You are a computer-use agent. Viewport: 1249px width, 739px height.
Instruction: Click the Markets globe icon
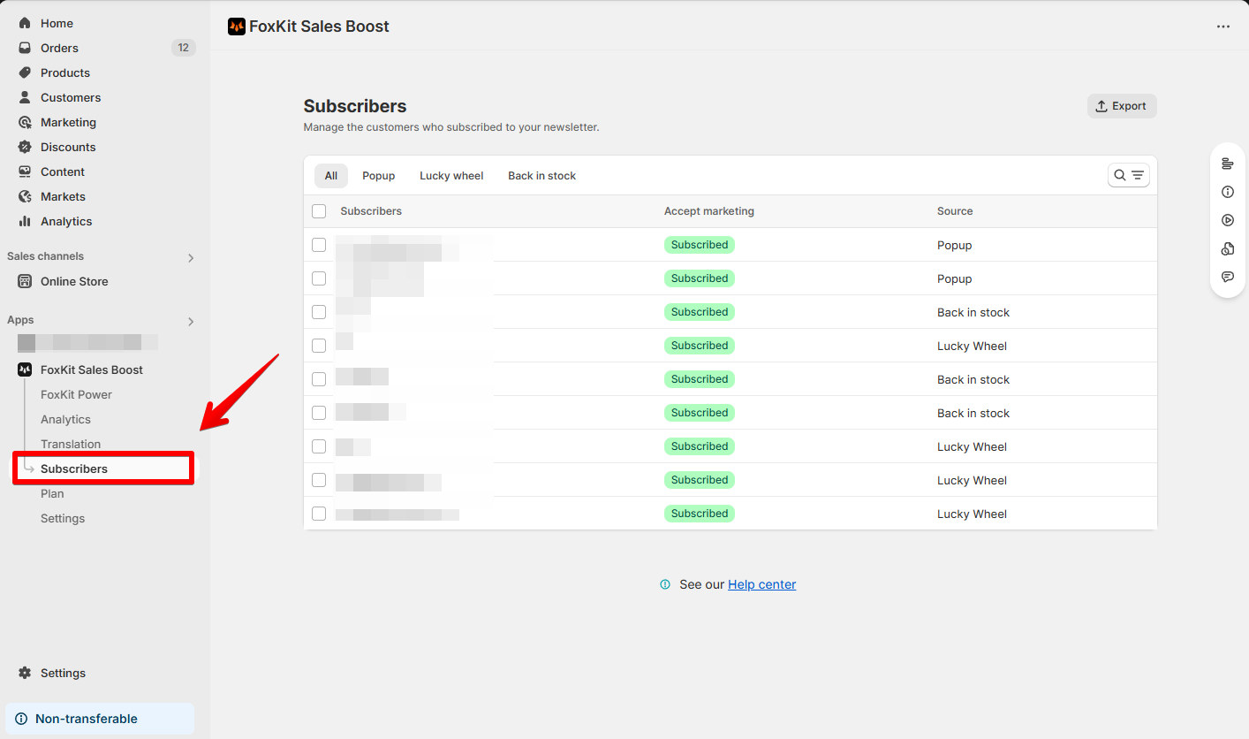[x=25, y=196]
